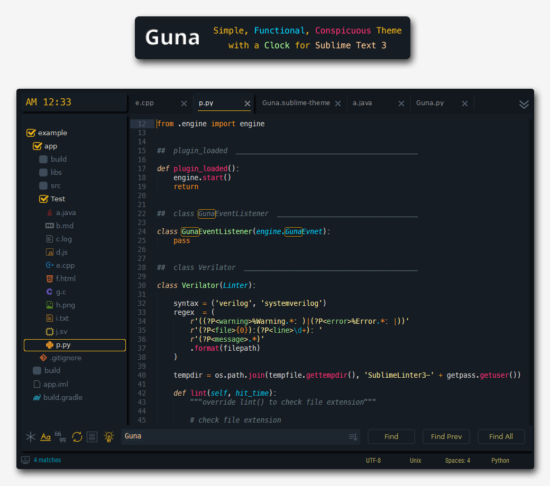Open Python syntax selector in status bar
This screenshot has height=486, width=550.
click(x=500, y=461)
